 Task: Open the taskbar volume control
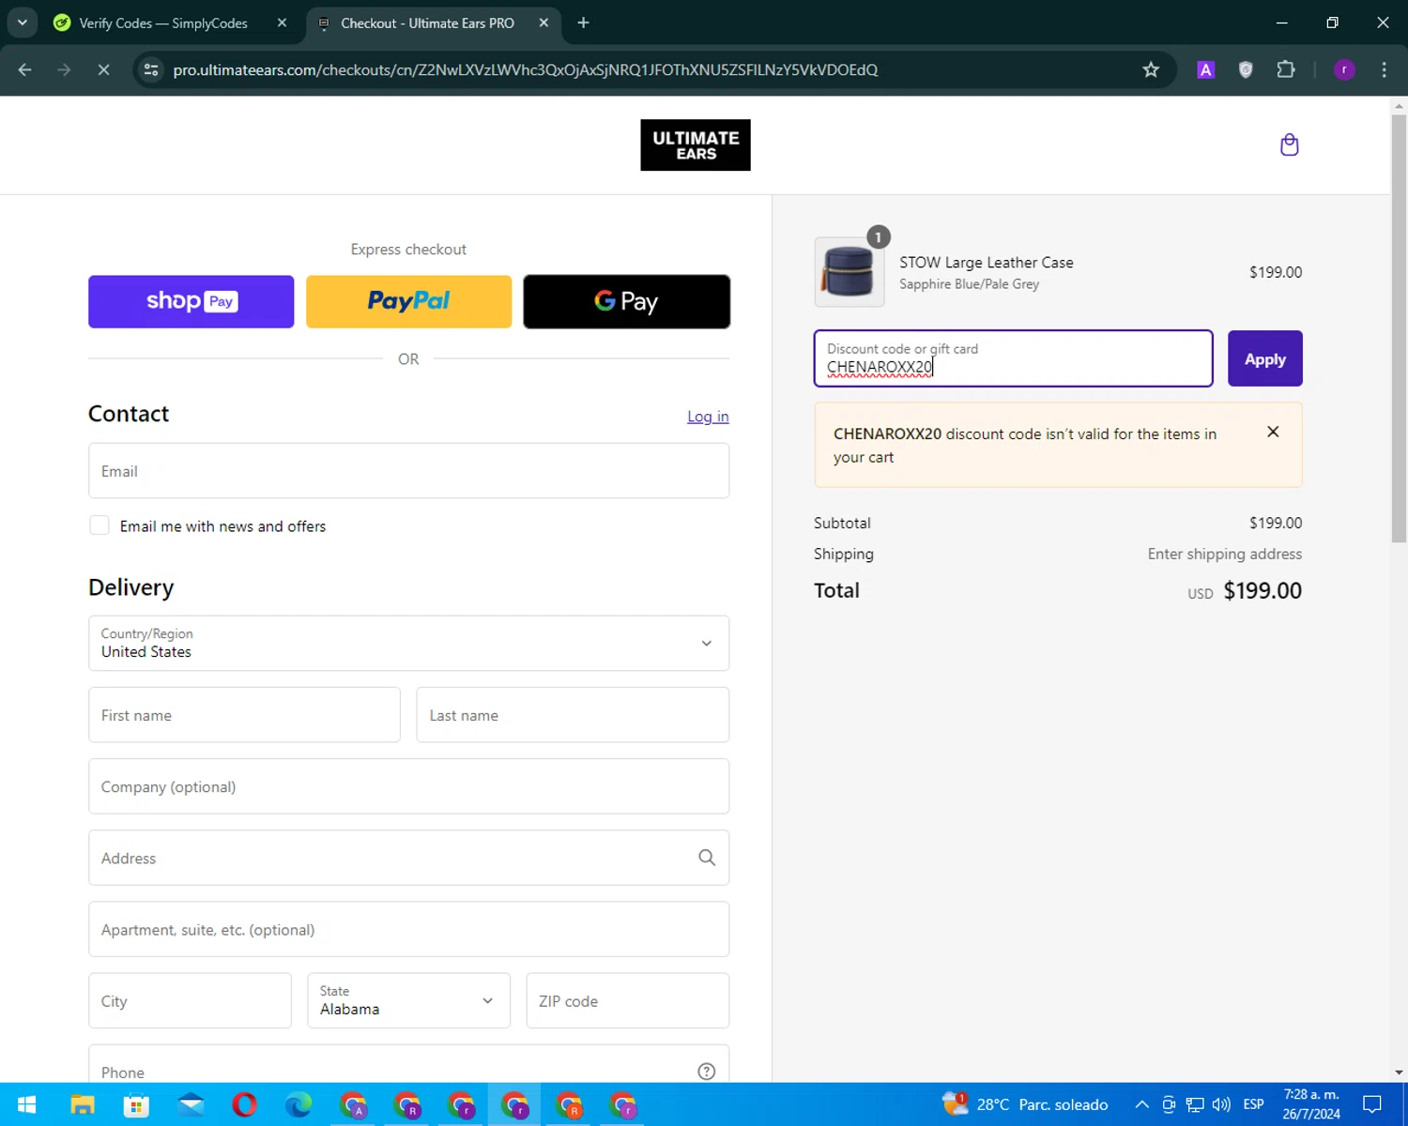1221,1104
